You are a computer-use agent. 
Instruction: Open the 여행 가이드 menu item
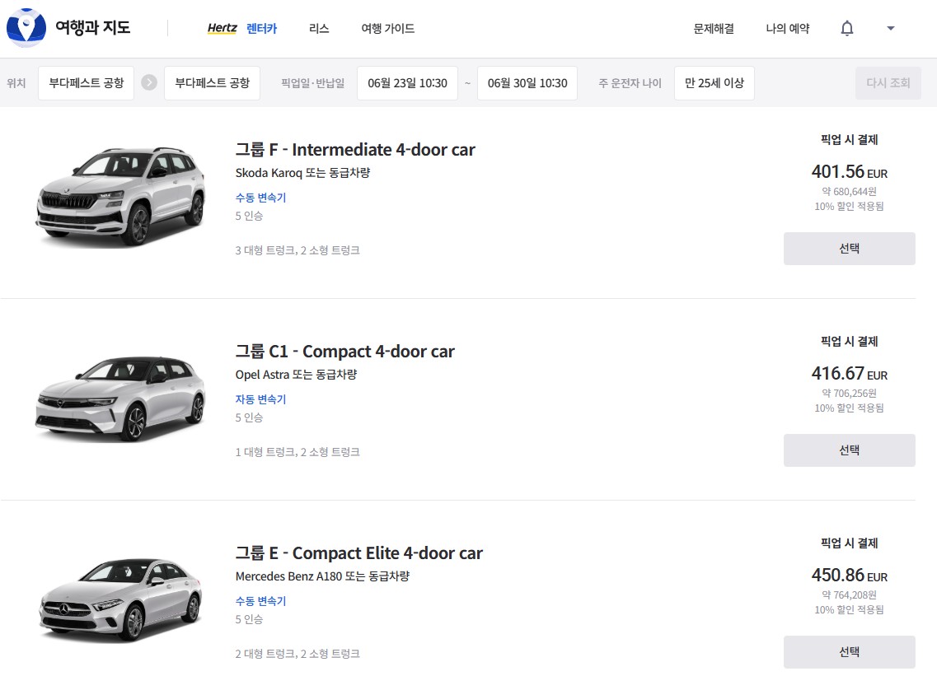point(387,29)
